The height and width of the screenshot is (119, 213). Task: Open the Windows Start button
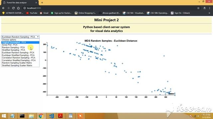click(4, 116)
